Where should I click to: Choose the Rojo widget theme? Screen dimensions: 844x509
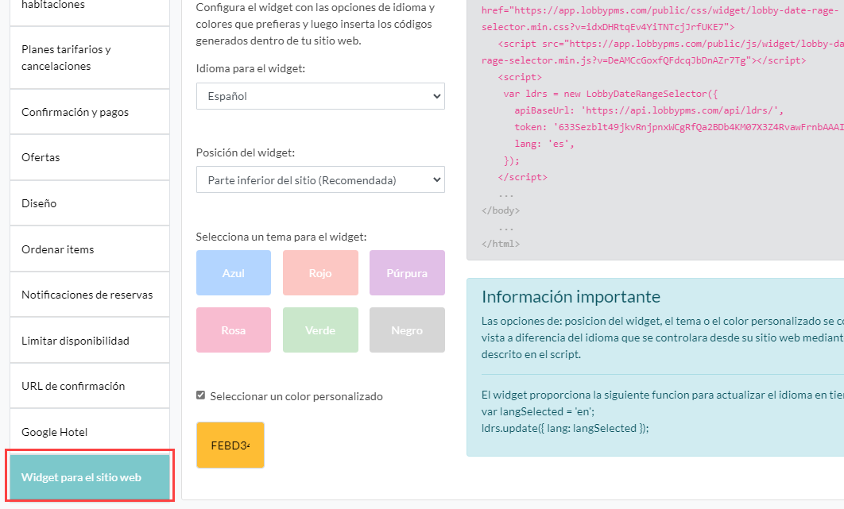click(x=320, y=273)
